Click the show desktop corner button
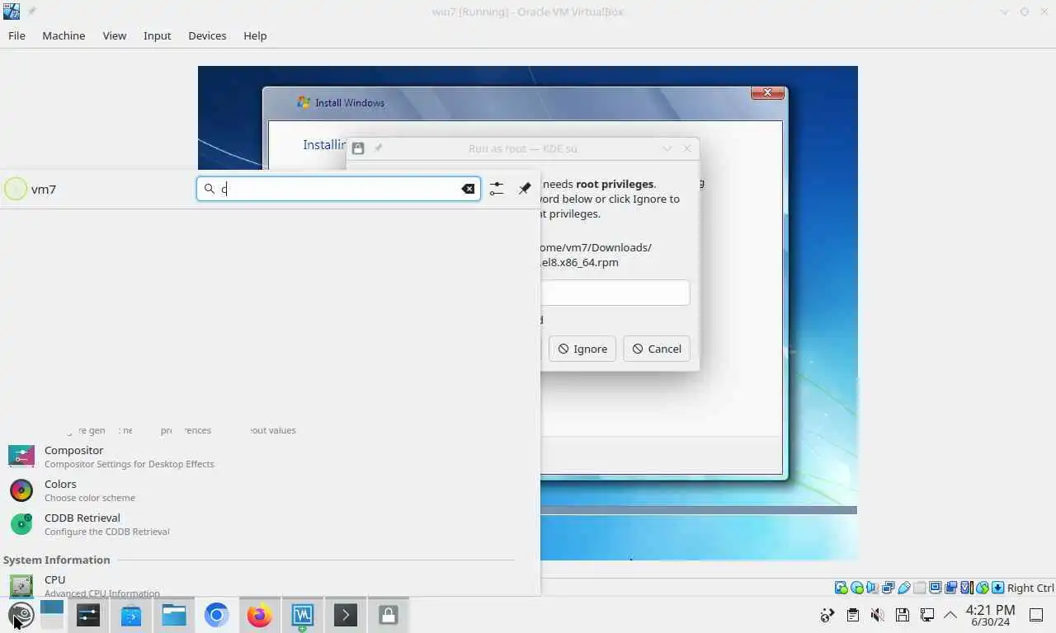Viewport: 1056px width, 633px height. pos(1036,615)
